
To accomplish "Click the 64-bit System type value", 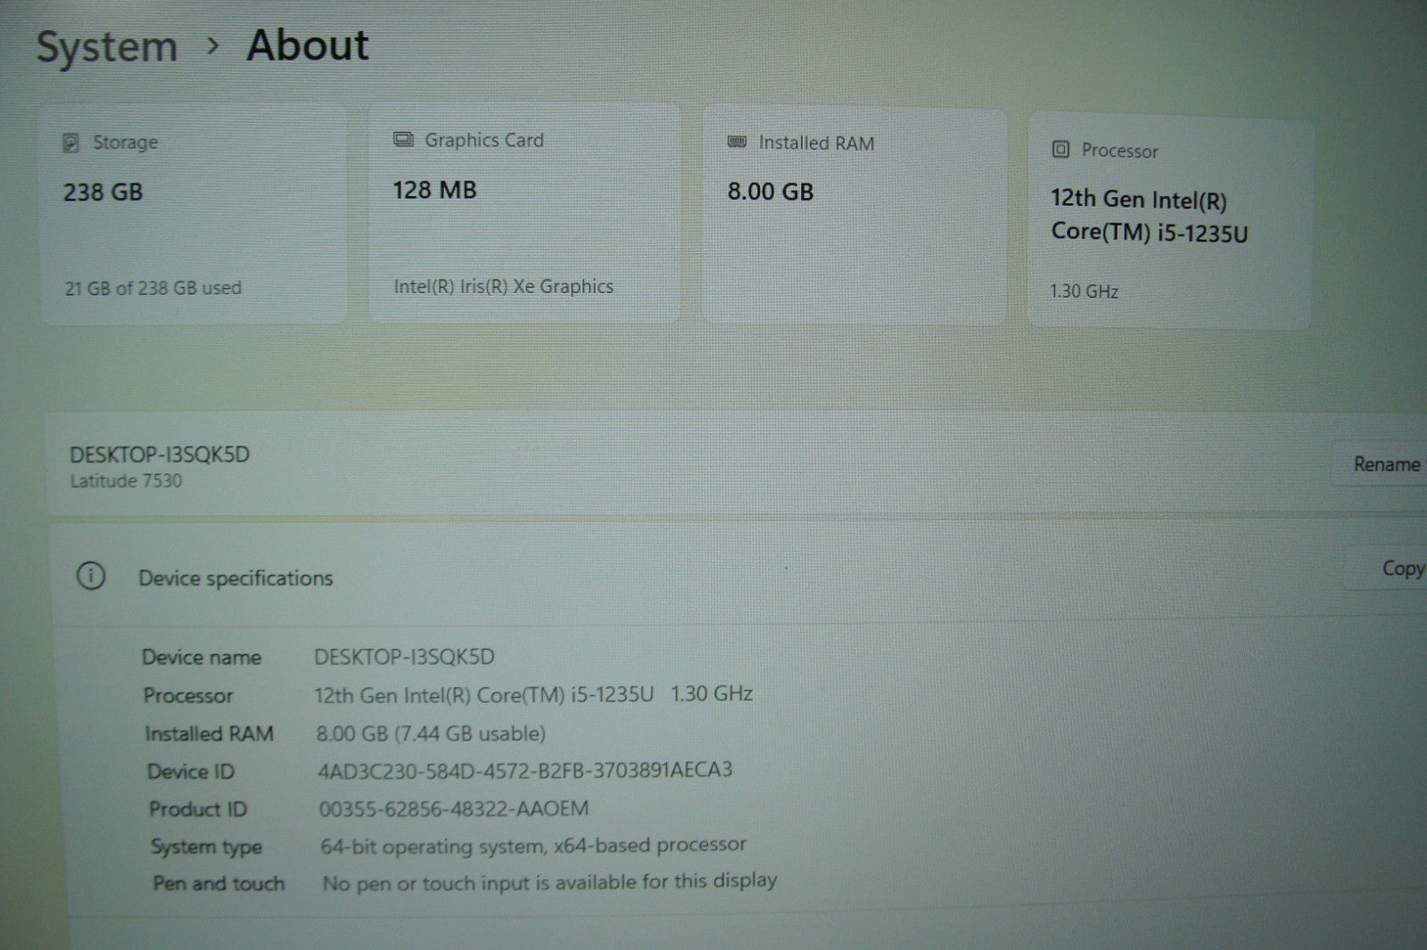I will click(532, 845).
